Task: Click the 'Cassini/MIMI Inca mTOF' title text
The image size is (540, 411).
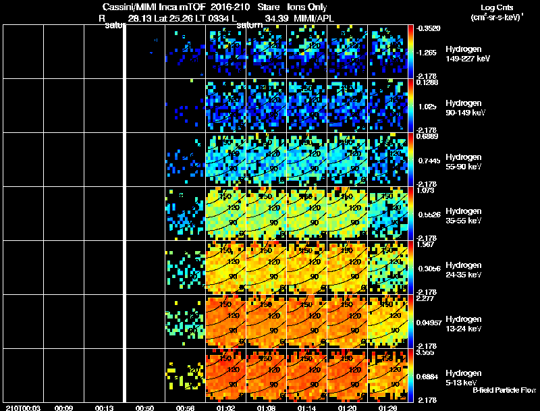Action: 154,7
